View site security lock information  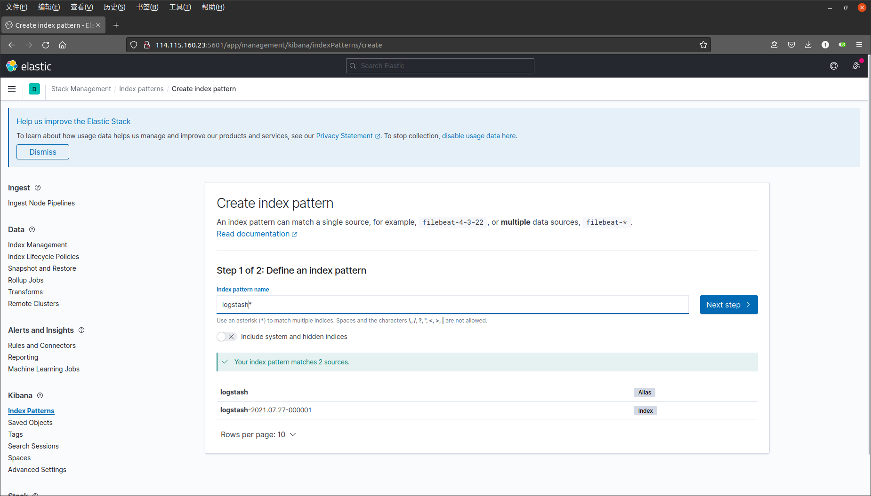tap(147, 45)
